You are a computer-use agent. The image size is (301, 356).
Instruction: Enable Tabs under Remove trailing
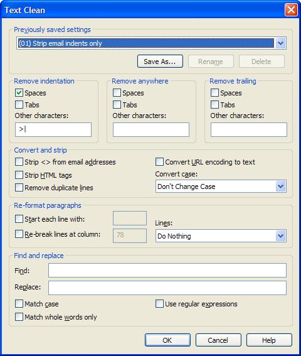[x=214, y=105]
